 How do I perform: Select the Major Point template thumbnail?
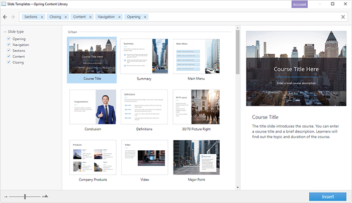pyautogui.click(x=197, y=157)
